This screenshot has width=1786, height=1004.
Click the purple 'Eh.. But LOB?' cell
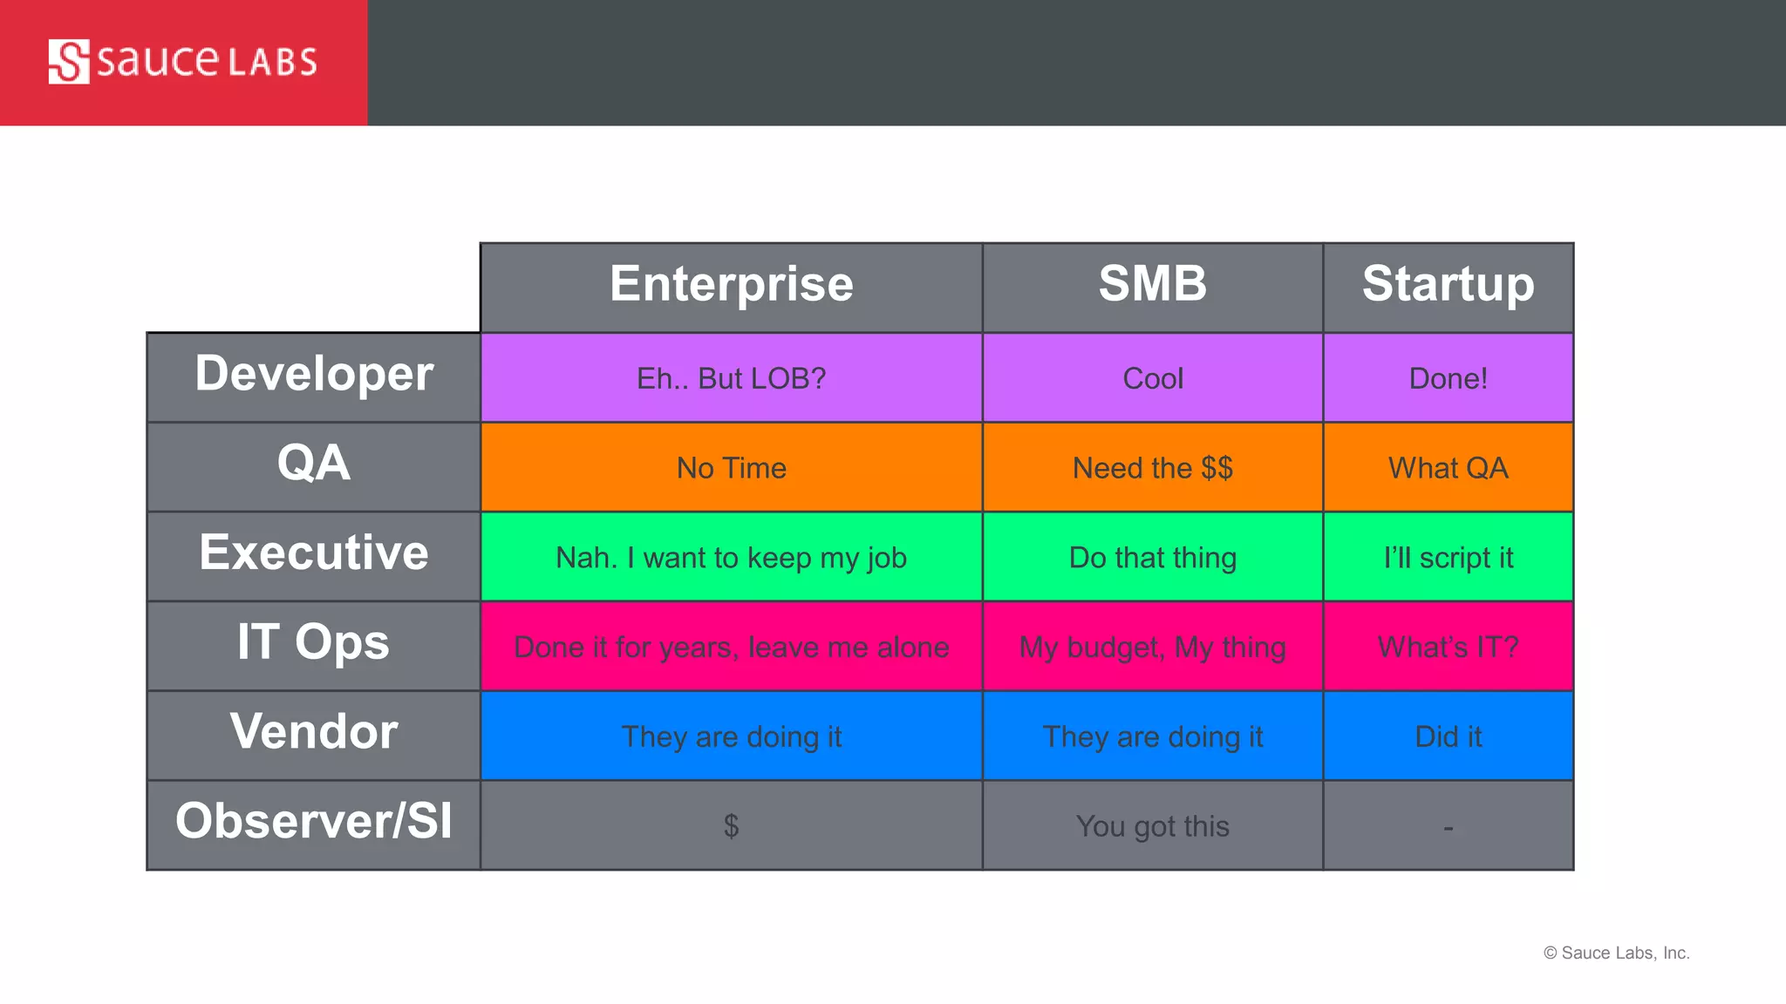pos(732,377)
